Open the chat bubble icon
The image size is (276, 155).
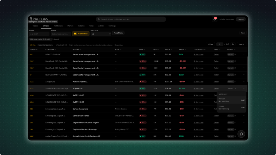point(241,134)
